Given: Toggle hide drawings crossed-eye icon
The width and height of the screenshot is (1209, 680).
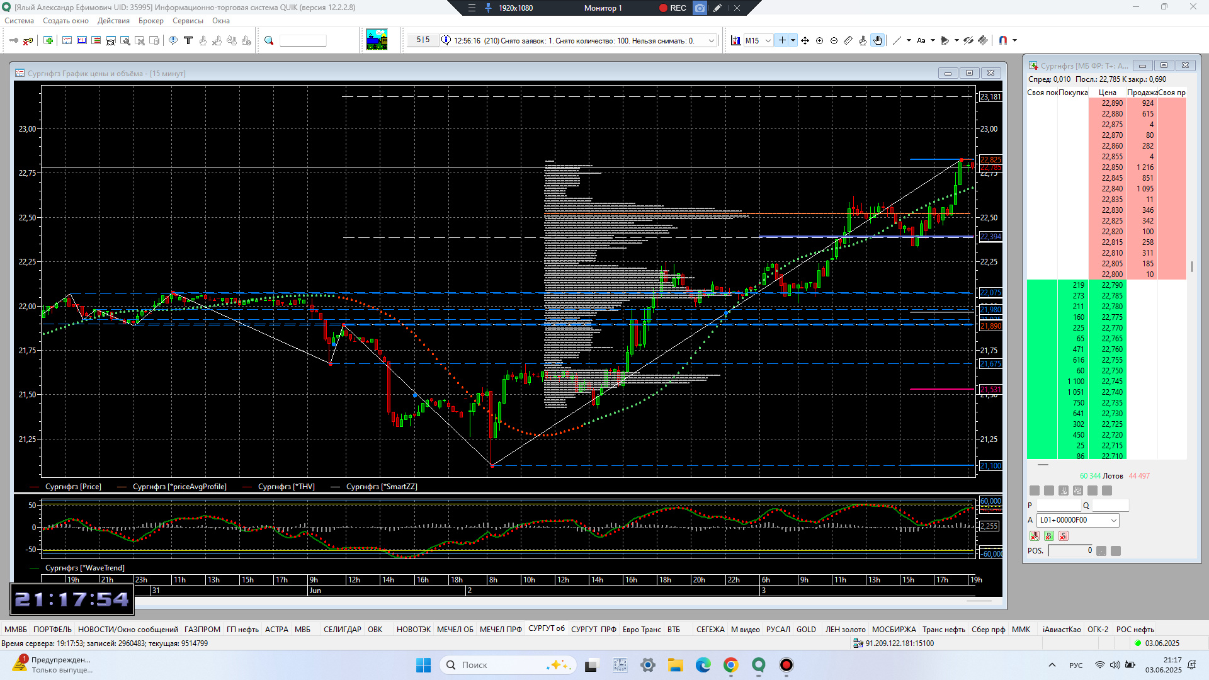Looking at the screenshot, I should (968, 40).
